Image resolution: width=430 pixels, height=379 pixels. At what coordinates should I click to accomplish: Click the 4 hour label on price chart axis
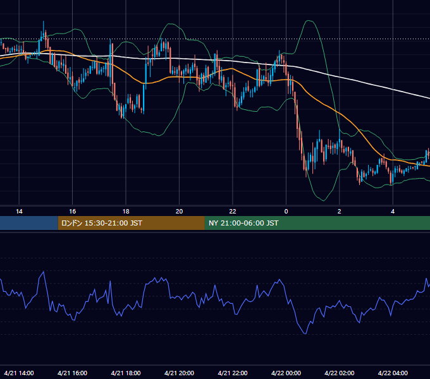coord(393,212)
